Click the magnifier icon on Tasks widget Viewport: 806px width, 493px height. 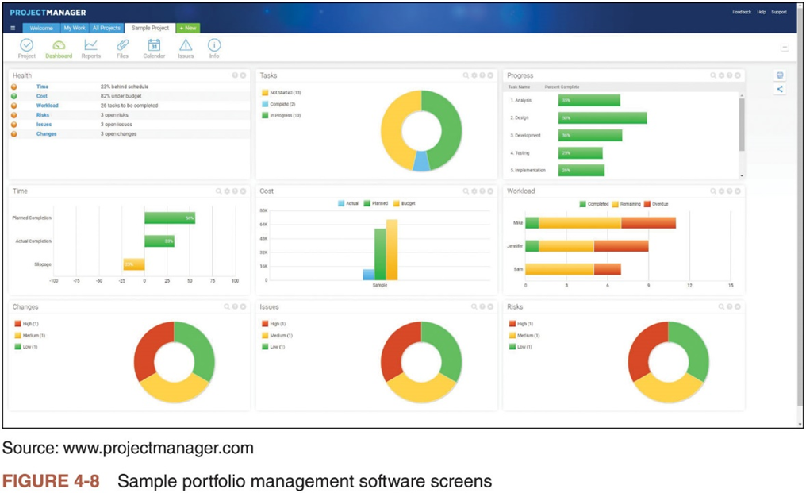pos(466,75)
